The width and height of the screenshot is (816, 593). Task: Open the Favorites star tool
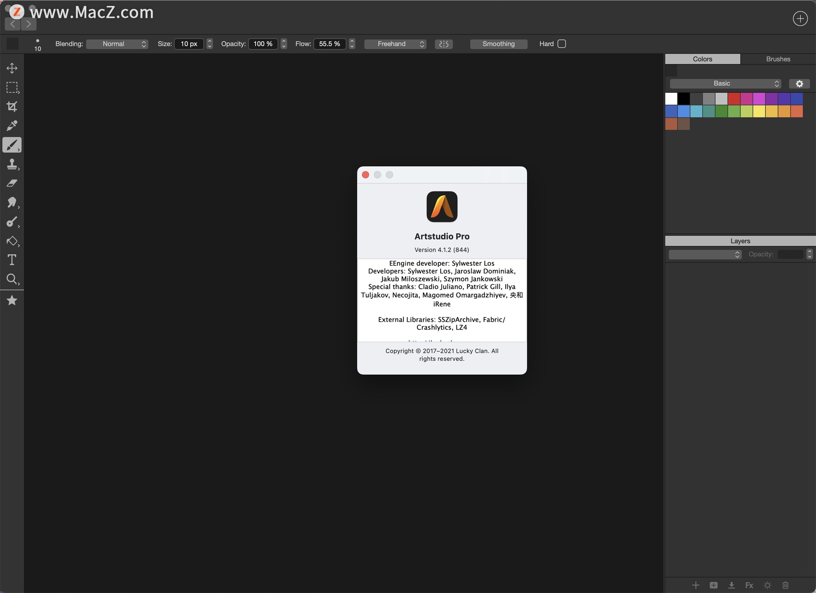pyautogui.click(x=12, y=301)
